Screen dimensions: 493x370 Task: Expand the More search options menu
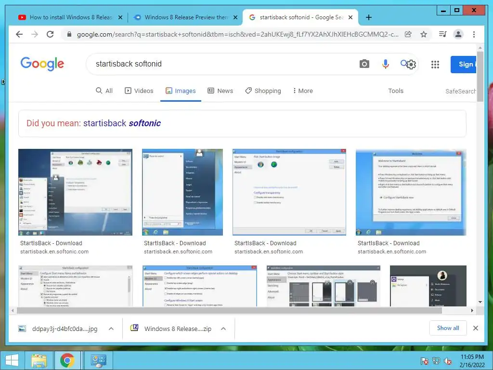tap(302, 91)
